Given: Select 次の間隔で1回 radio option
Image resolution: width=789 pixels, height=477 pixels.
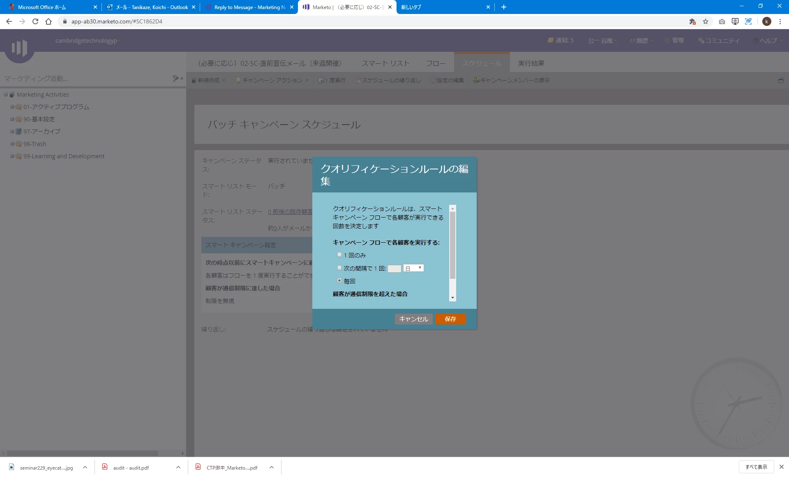Looking at the screenshot, I should click(x=339, y=268).
